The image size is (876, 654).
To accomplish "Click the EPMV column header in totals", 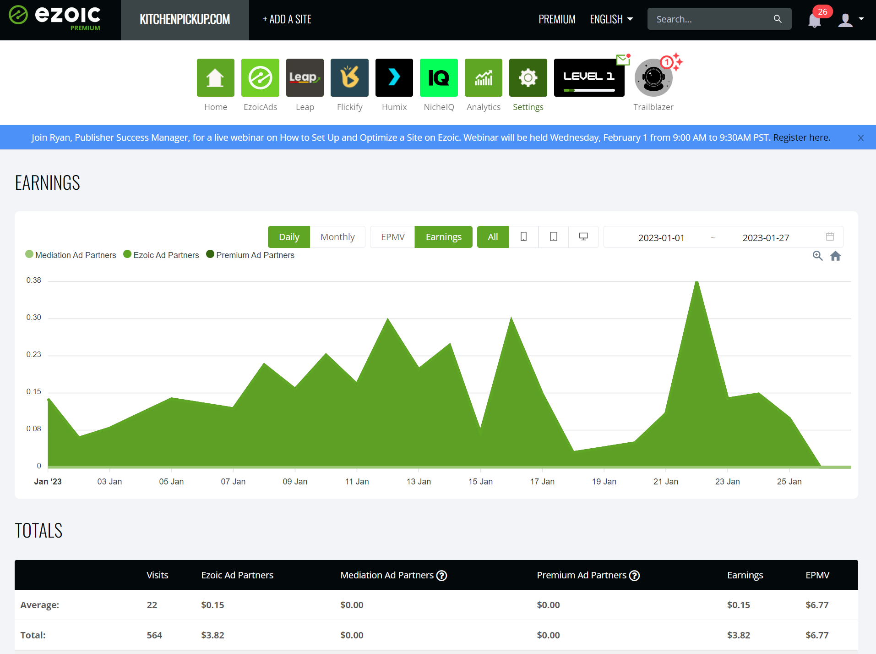I will coord(817,575).
